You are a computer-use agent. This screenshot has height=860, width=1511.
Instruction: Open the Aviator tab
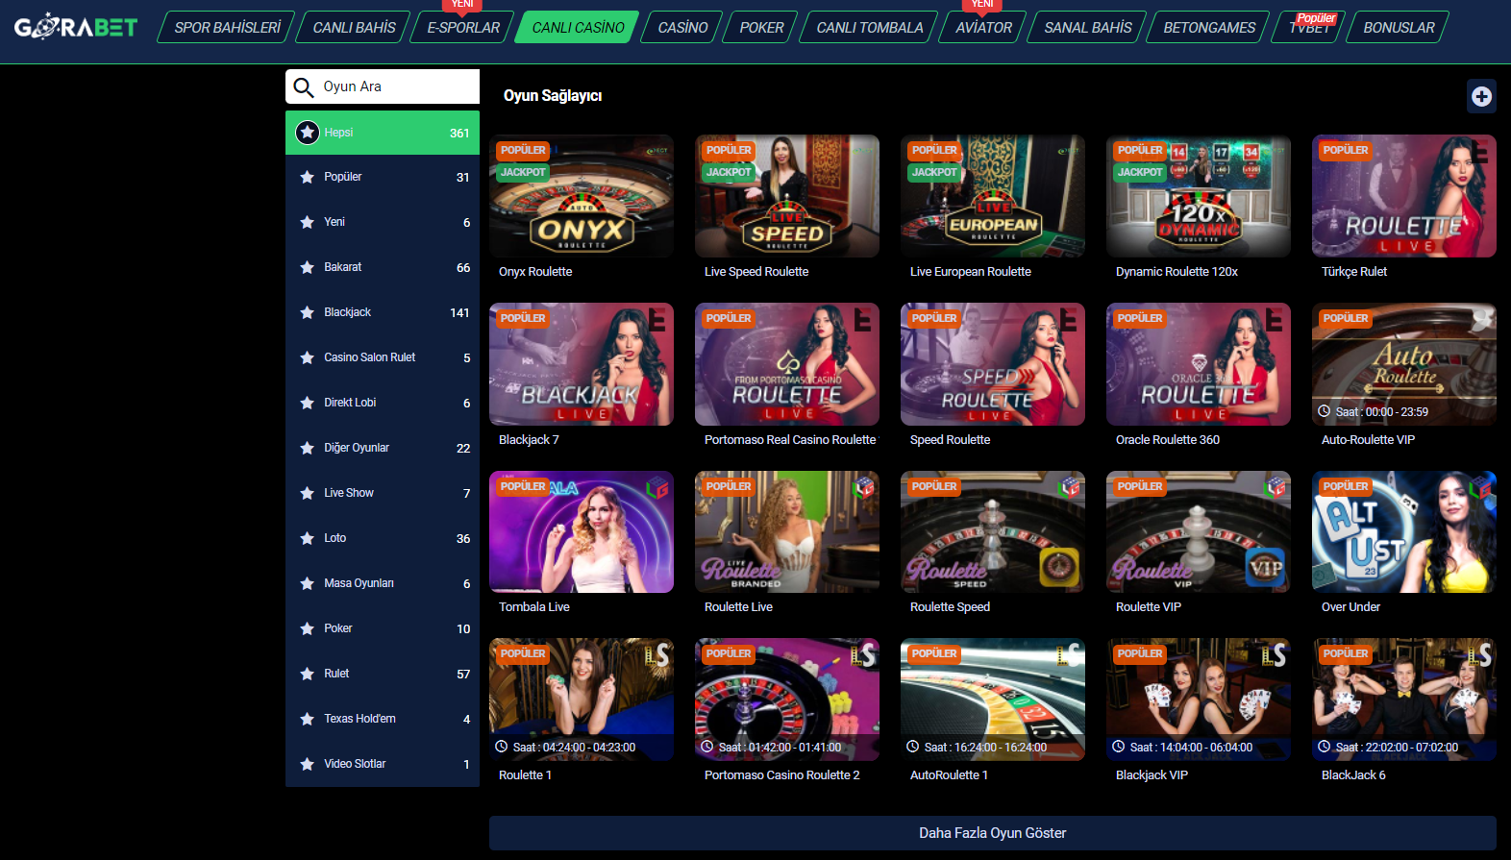pyautogui.click(x=983, y=27)
